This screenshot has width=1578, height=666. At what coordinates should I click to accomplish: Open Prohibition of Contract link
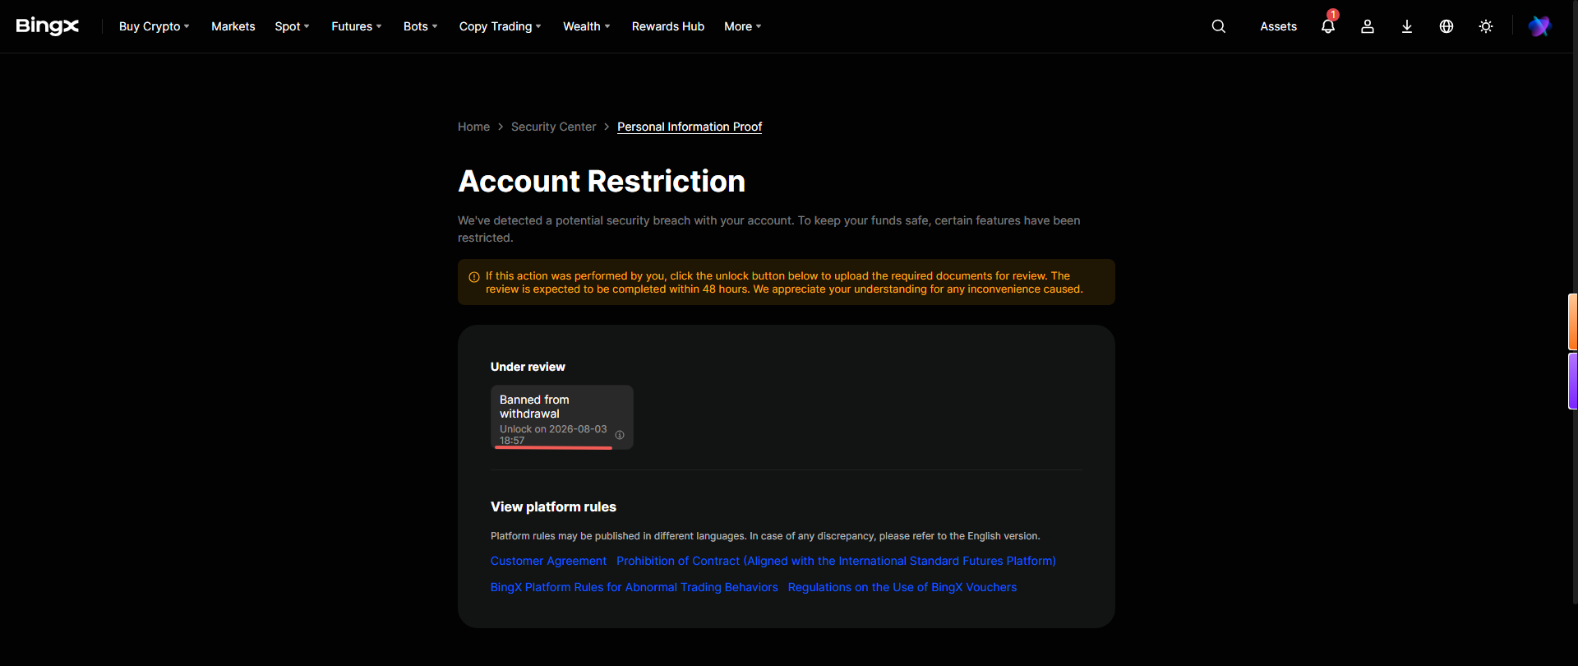[x=836, y=561]
